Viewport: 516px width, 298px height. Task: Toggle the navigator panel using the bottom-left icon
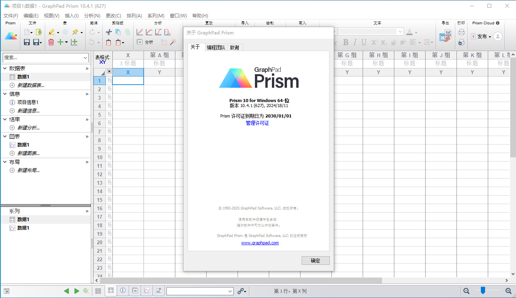(7, 291)
